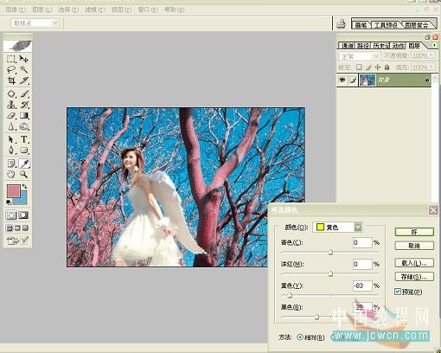This screenshot has width=441, height=353.
Task: Click the 取消 cancel button
Action: tap(414, 246)
